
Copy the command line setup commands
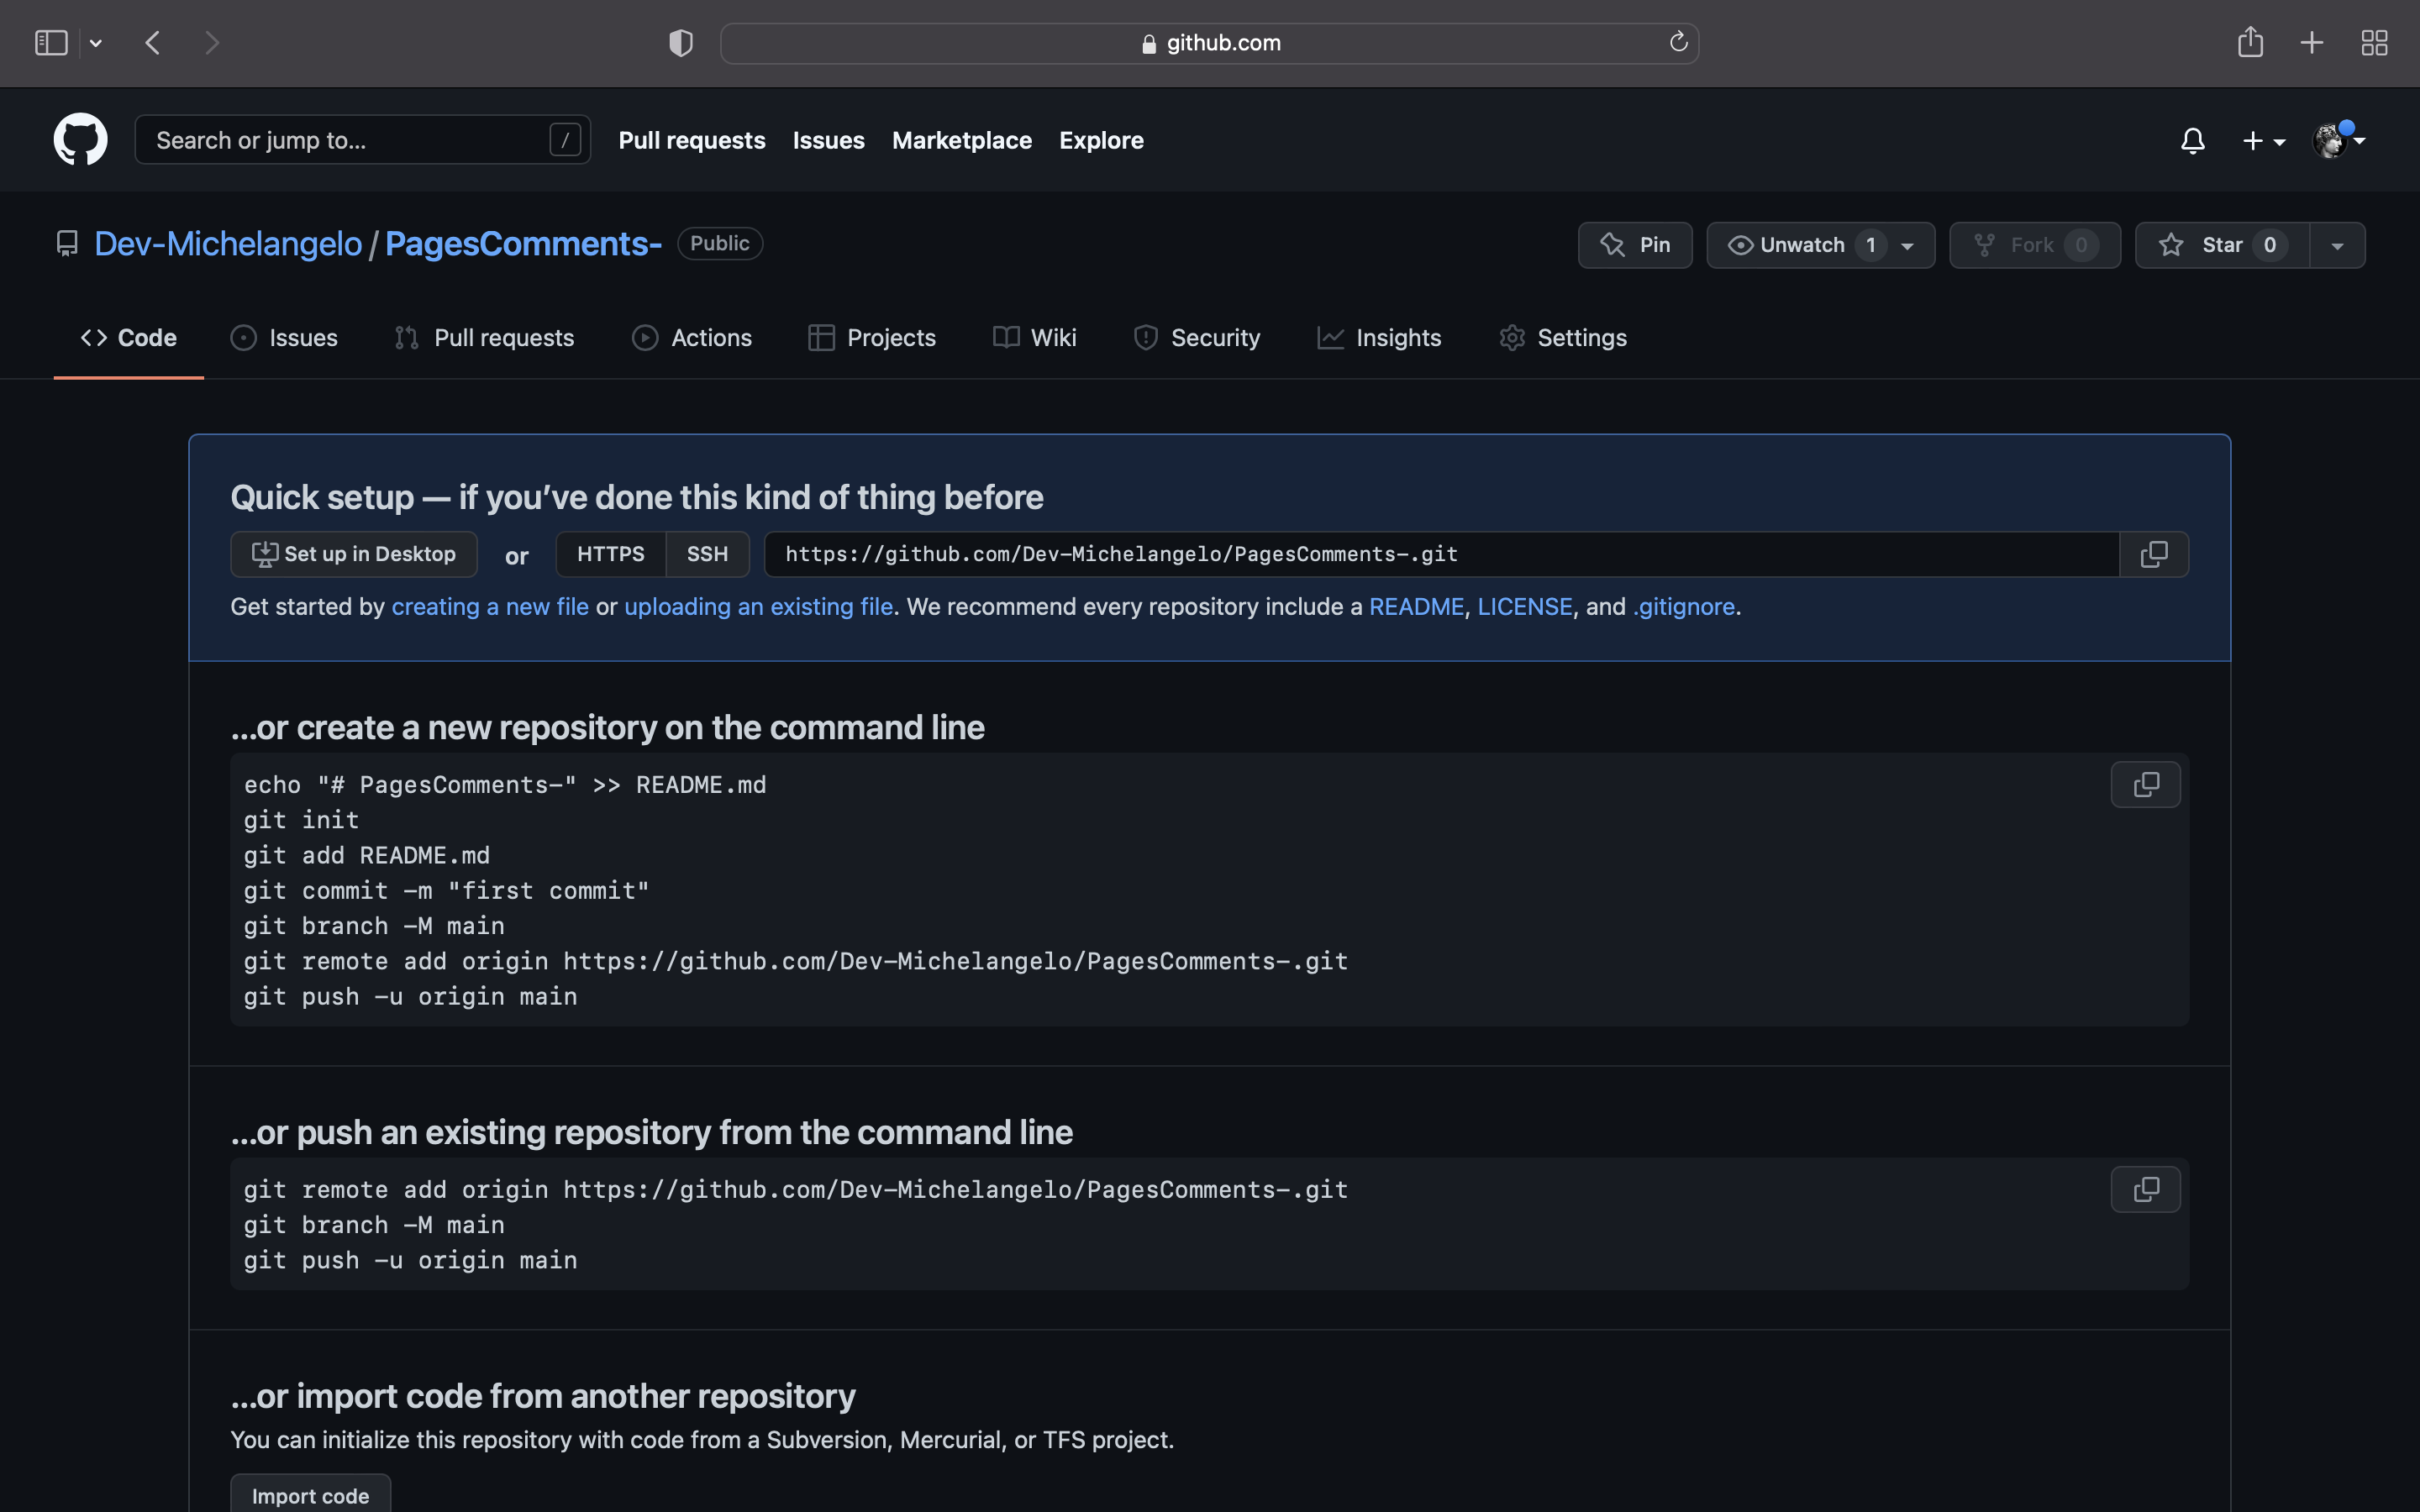pyautogui.click(x=2144, y=784)
